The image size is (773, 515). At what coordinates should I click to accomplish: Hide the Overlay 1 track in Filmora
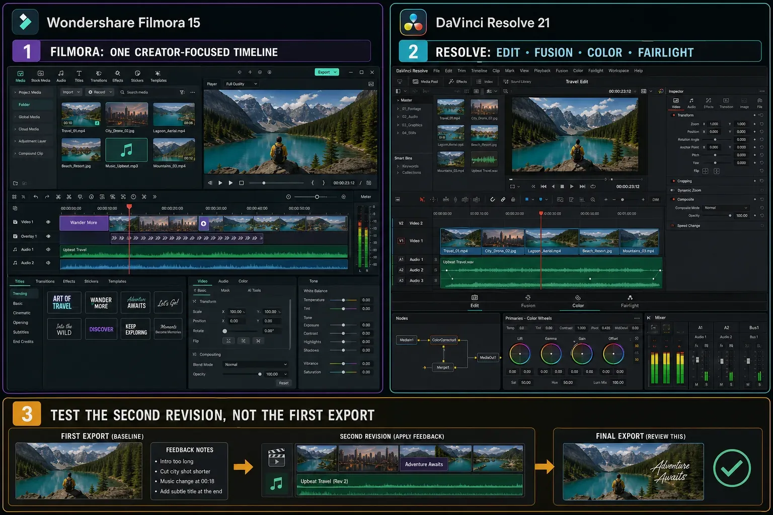48,236
